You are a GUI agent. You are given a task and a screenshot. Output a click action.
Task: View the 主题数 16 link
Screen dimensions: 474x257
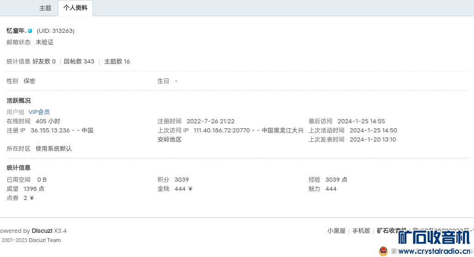coord(117,62)
